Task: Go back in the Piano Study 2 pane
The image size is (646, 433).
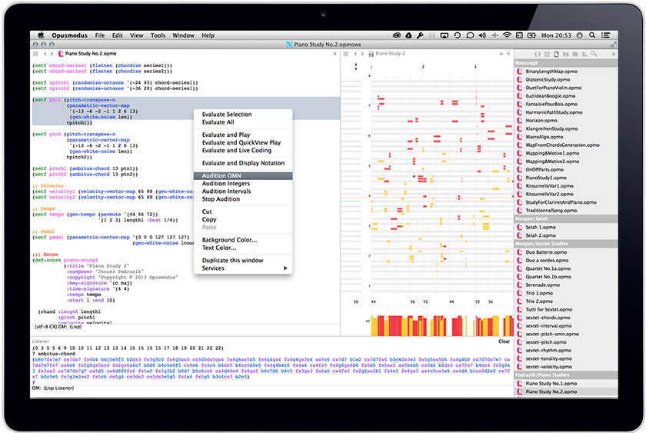Action: point(355,54)
